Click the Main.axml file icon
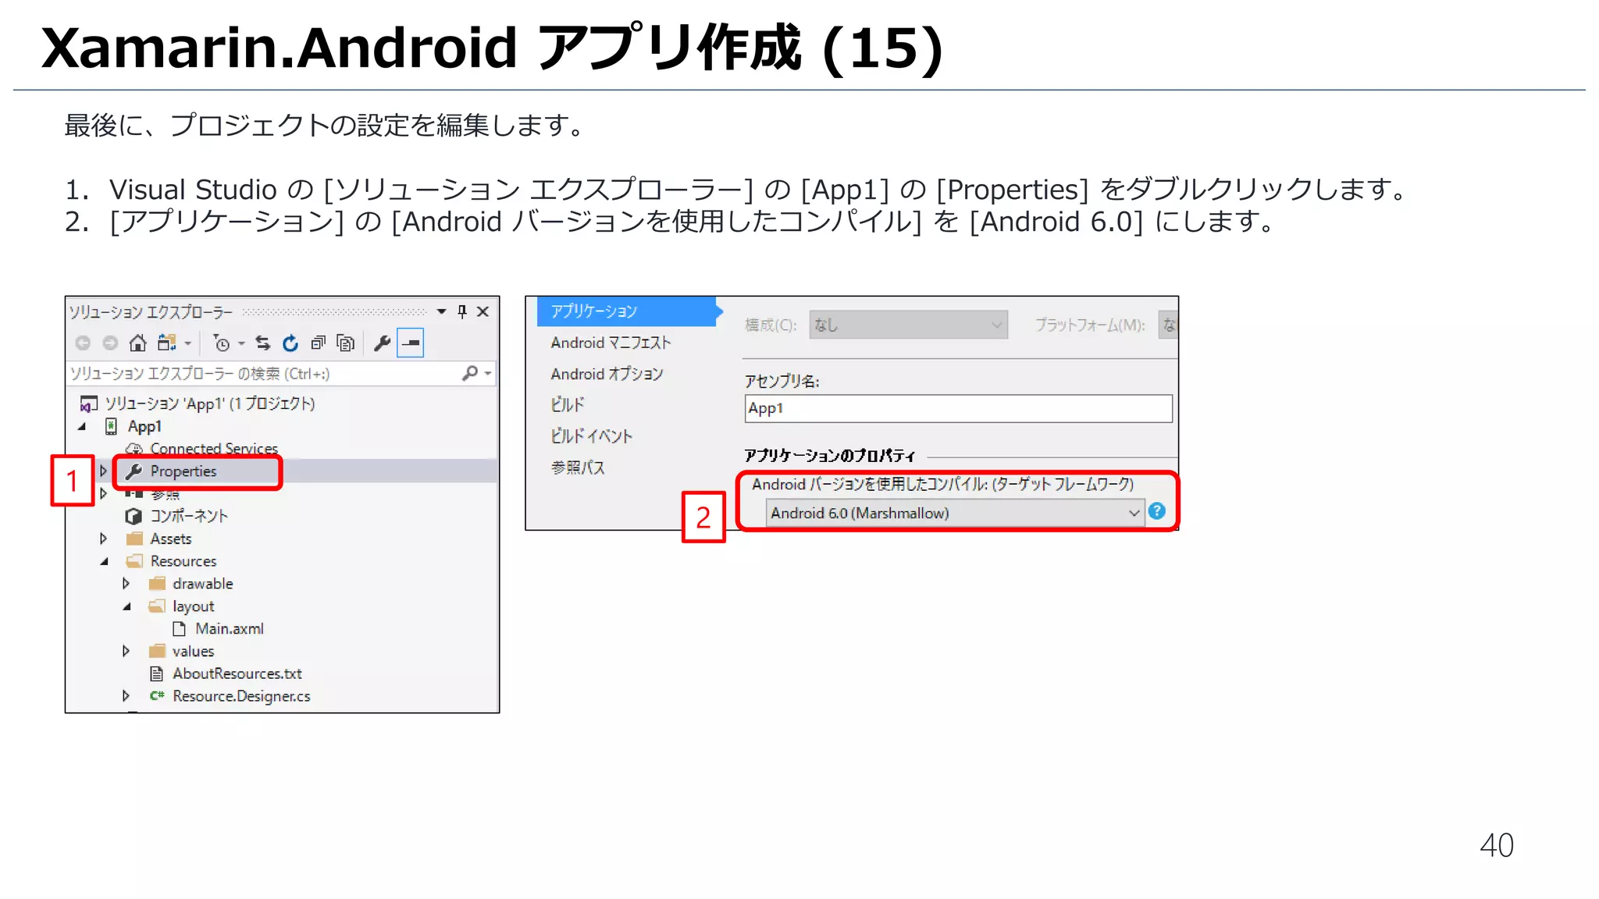 179,629
